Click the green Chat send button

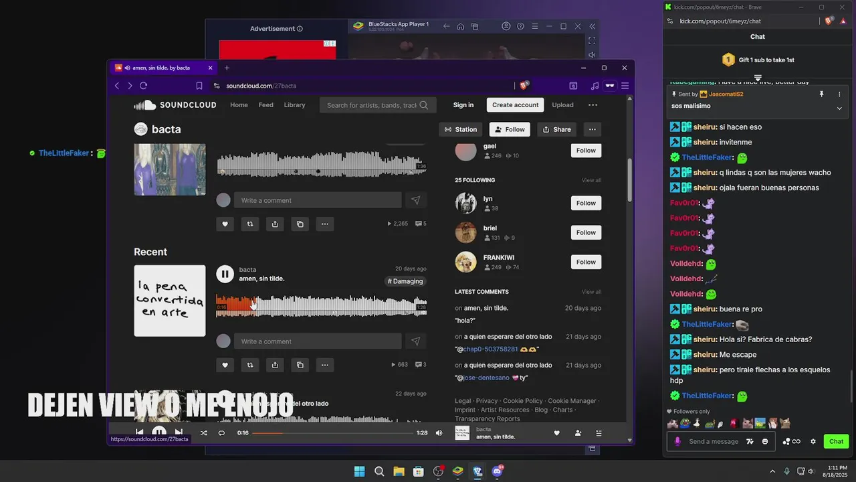coord(837,441)
